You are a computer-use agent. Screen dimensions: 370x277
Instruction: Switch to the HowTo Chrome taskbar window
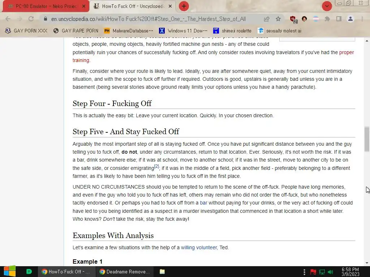point(66,272)
